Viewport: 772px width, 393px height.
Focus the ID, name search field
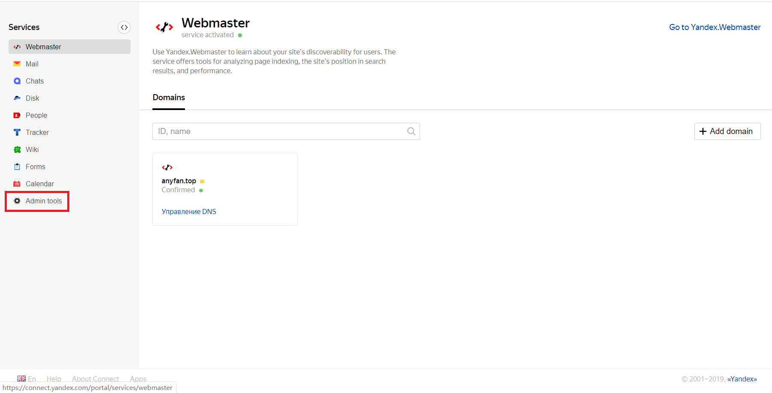(286, 131)
